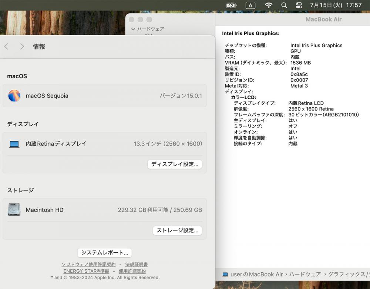Click the 情報 pane title
The width and height of the screenshot is (370, 289).
tap(39, 47)
